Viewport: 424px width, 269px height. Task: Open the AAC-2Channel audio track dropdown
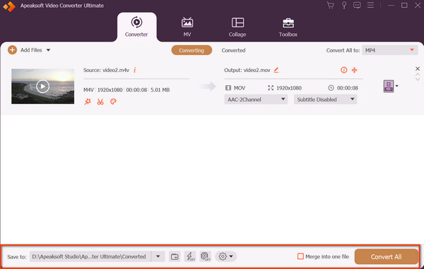point(256,100)
